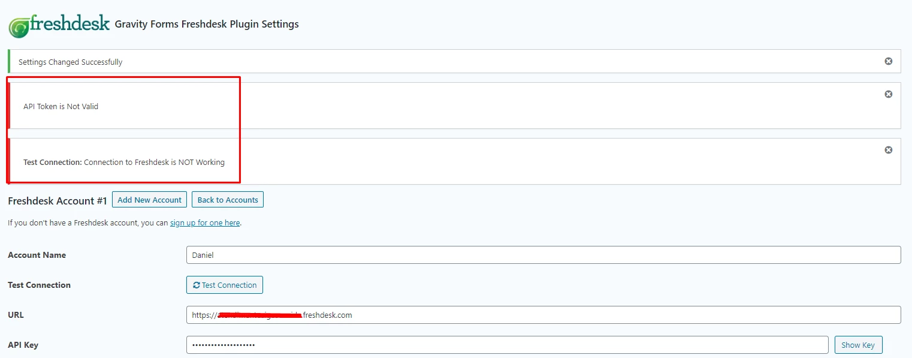Focus the Account Name field containing Daniel
912x358 pixels.
[543, 255]
